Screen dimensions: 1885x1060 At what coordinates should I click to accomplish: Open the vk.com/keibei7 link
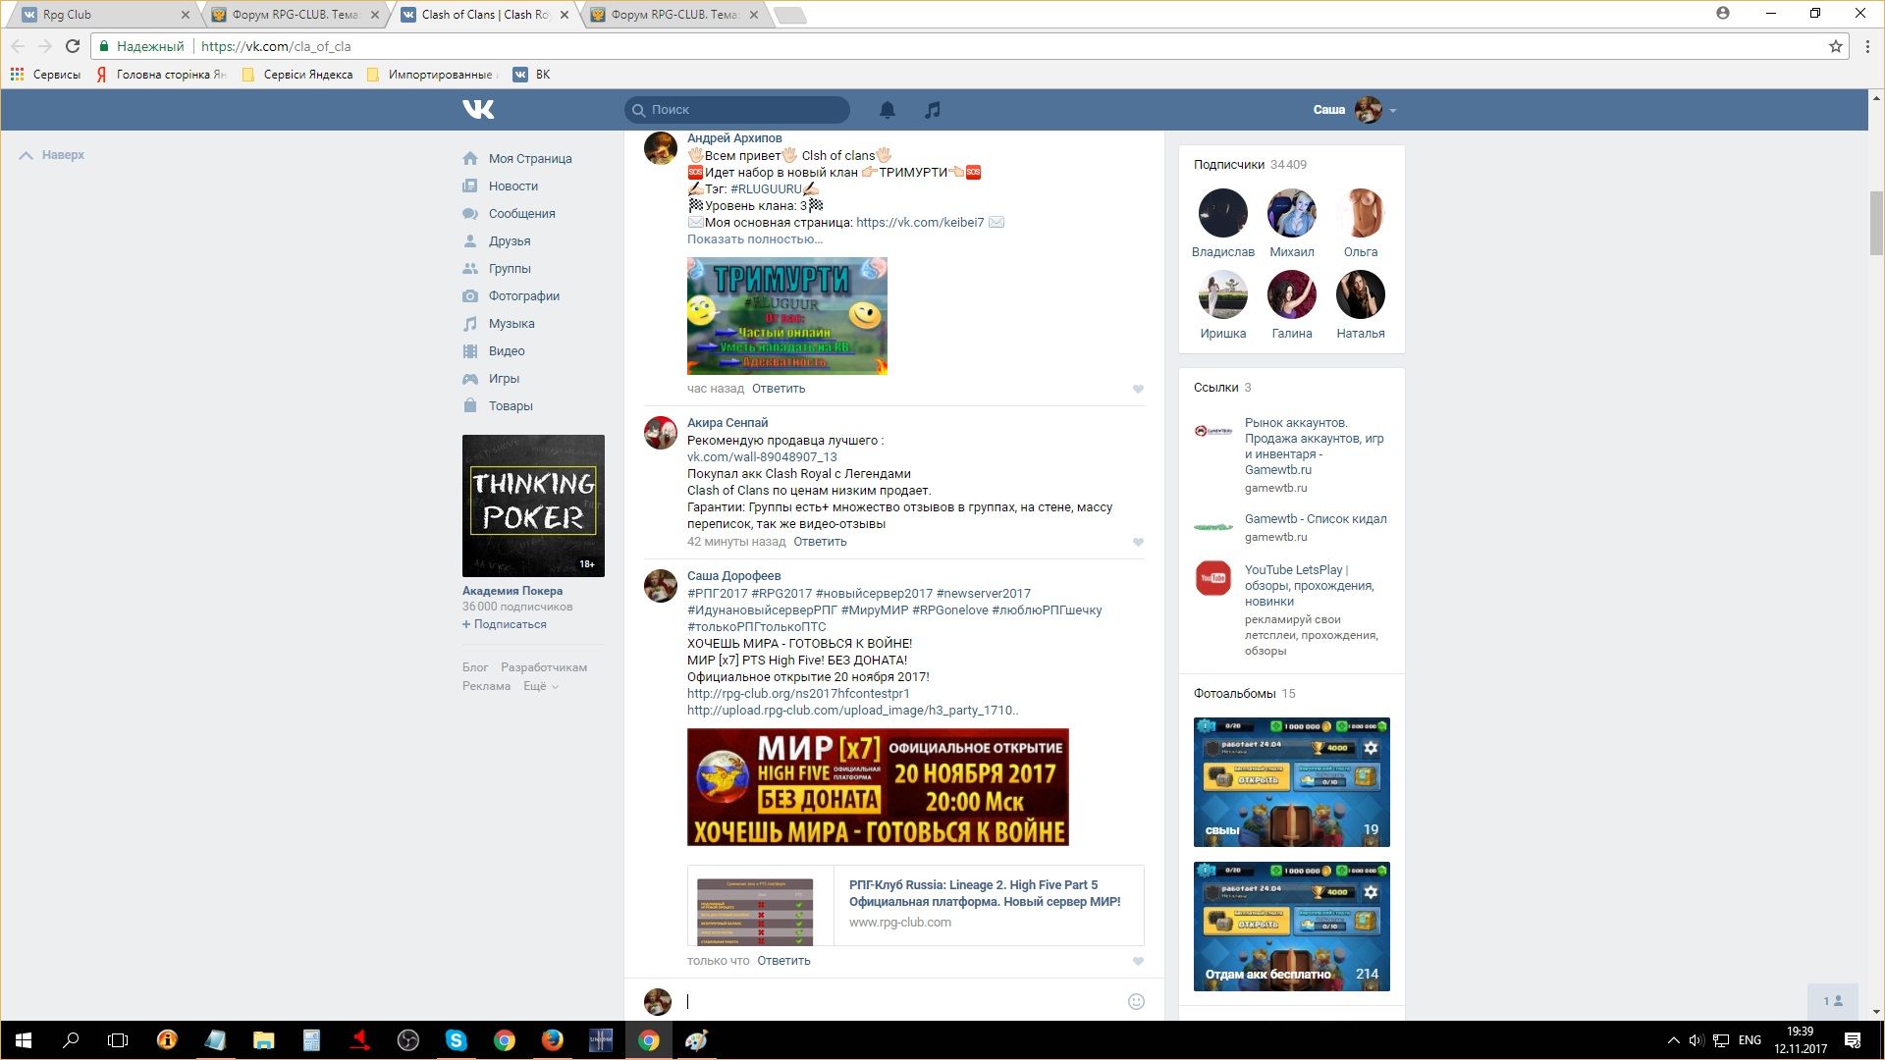tap(920, 223)
